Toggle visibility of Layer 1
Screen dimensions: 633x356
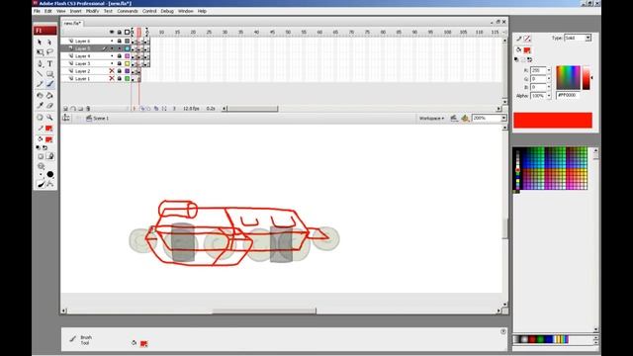[x=112, y=79]
